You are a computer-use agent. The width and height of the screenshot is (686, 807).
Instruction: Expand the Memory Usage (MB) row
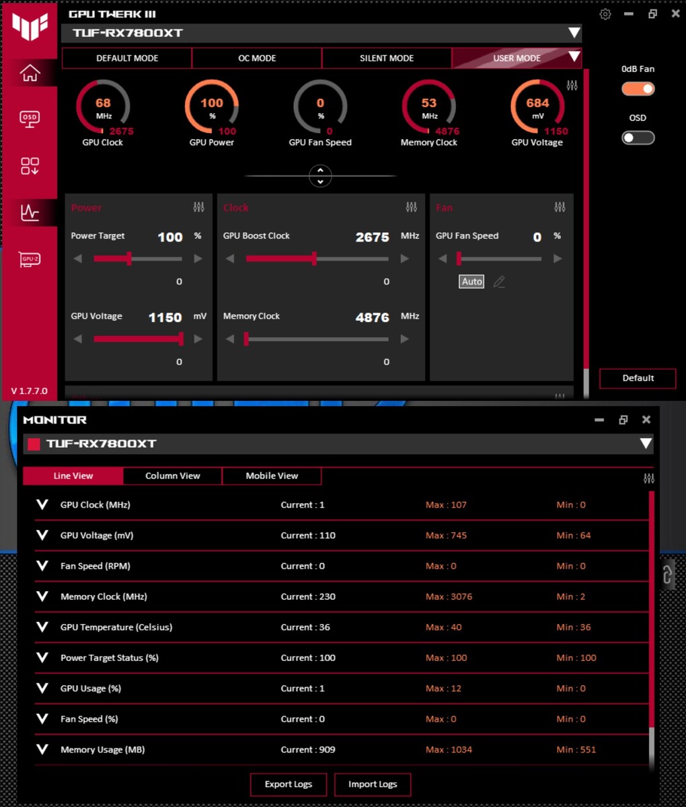42,749
